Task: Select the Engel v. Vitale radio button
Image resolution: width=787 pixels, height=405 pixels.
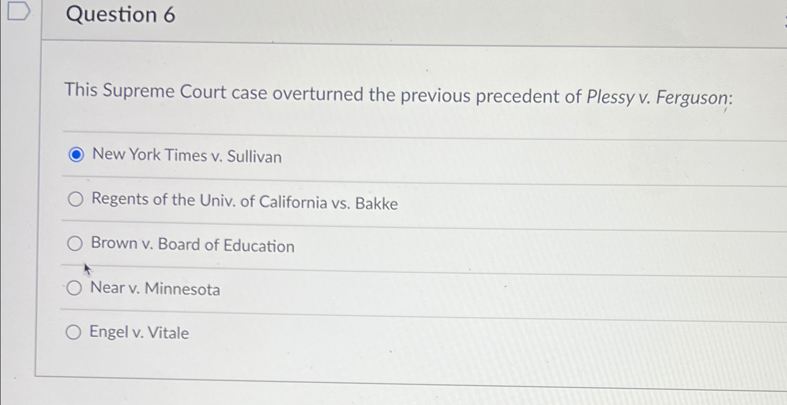Action: [73, 332]
